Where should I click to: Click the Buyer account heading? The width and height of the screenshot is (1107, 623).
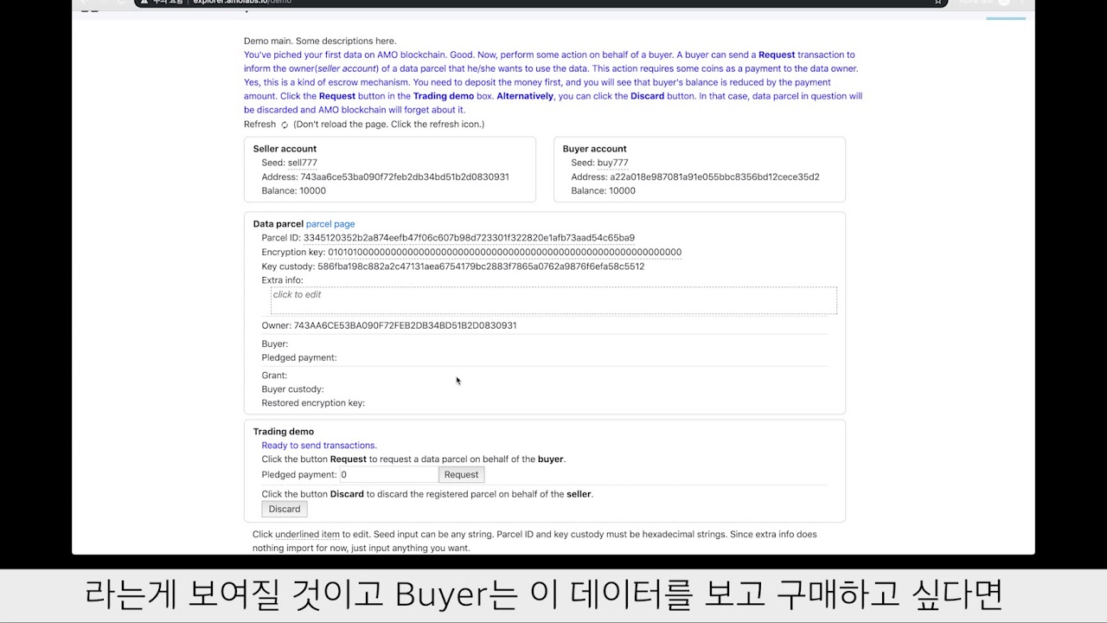595,149
